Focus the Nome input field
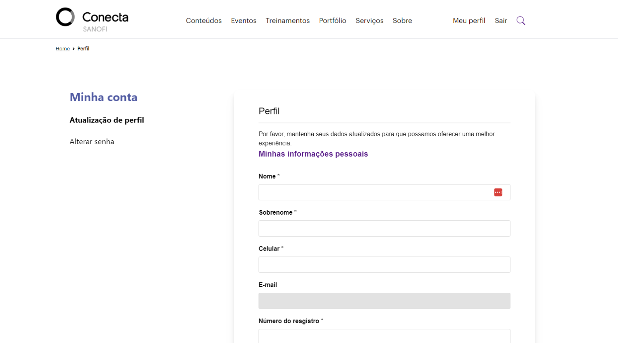Screen dimensions: 618x343 coord(372,193)
